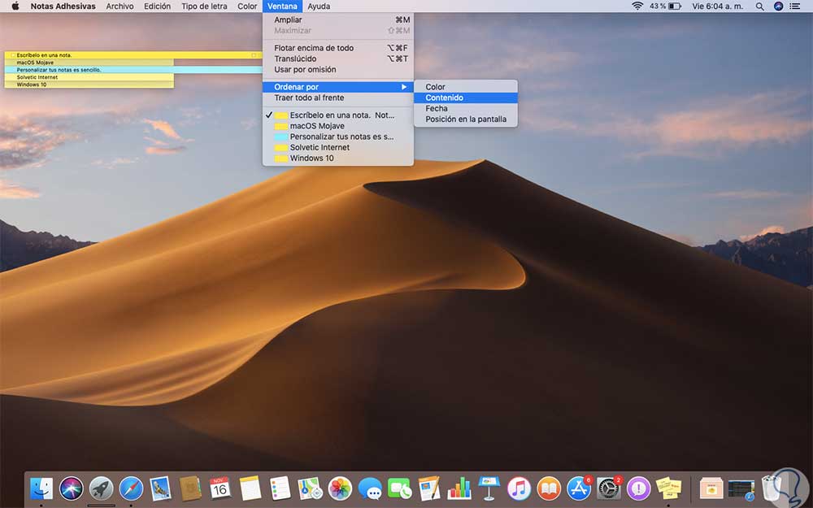
Task: Open System Preferences gear icon
Action: point(609,488)
